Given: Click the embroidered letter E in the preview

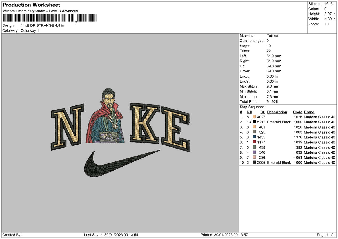Looking at the screenshot, I should point(175,129).
